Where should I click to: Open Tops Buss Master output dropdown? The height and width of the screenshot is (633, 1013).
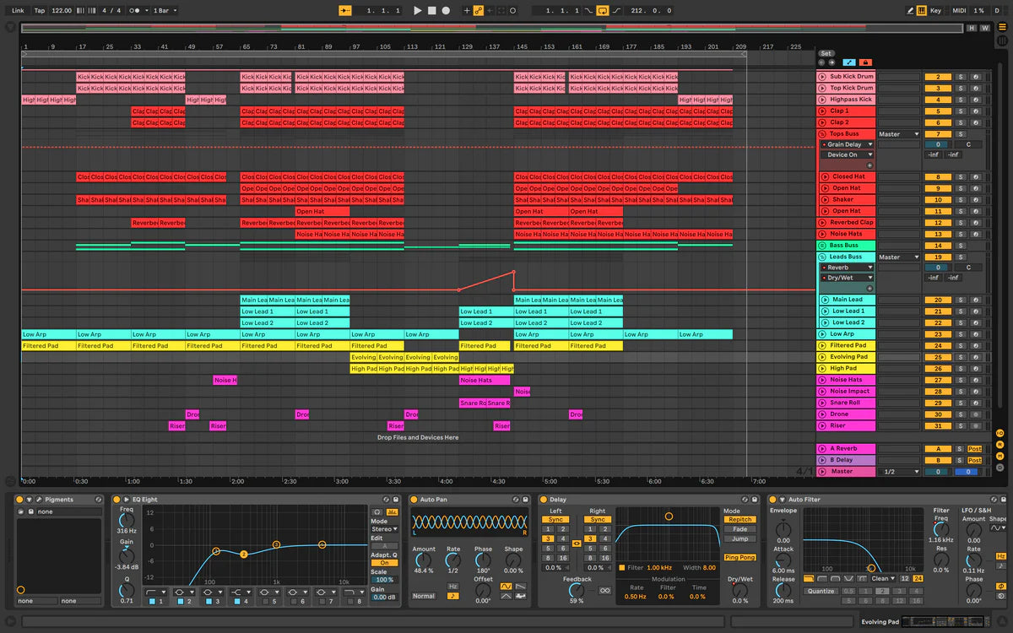pos(898,134)
